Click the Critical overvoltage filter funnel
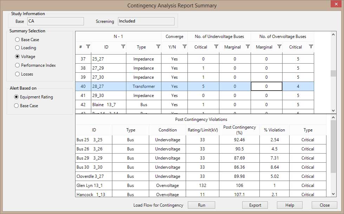The image size is (344, 214). coord(311,47)
